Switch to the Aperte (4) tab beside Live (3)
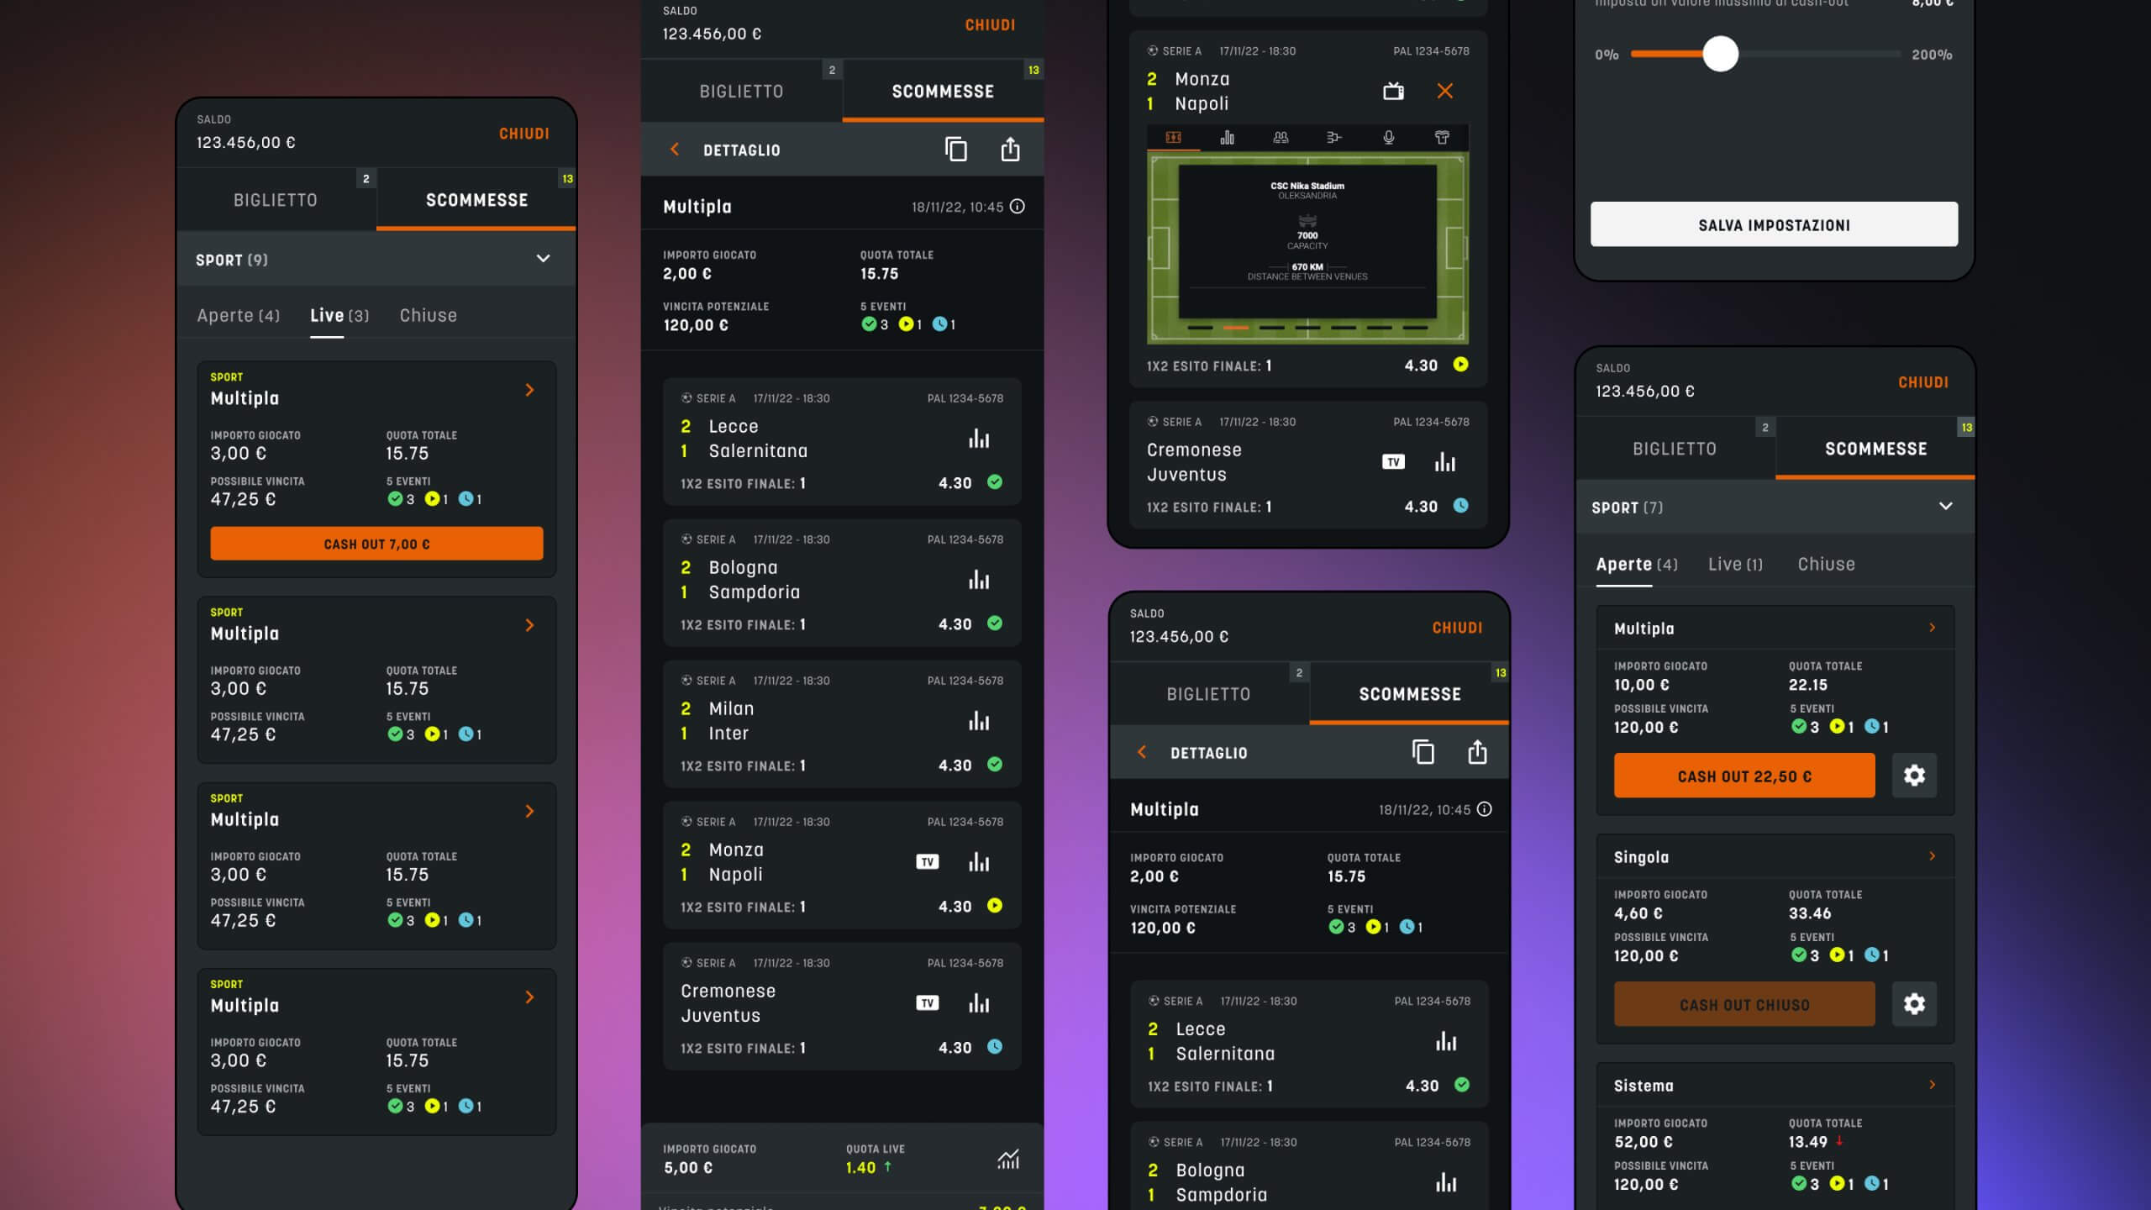 pos(238,316)
